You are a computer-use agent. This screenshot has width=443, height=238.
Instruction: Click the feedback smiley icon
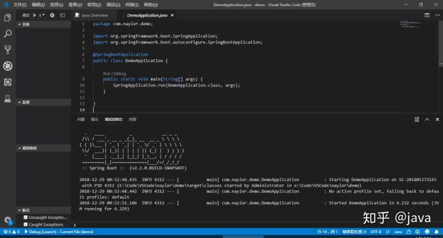427,232
